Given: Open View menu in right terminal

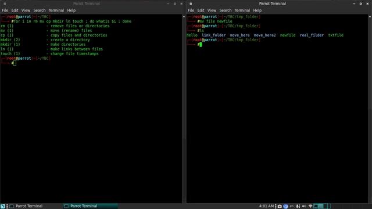Looking at the screenshot, I should (212, 10).
